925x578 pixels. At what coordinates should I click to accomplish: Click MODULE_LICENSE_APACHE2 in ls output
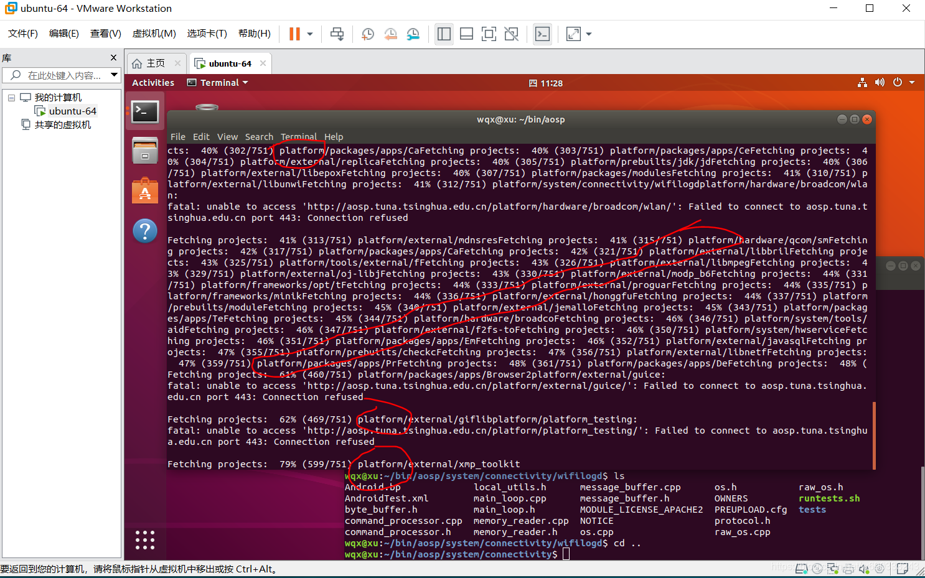[641, 510]
